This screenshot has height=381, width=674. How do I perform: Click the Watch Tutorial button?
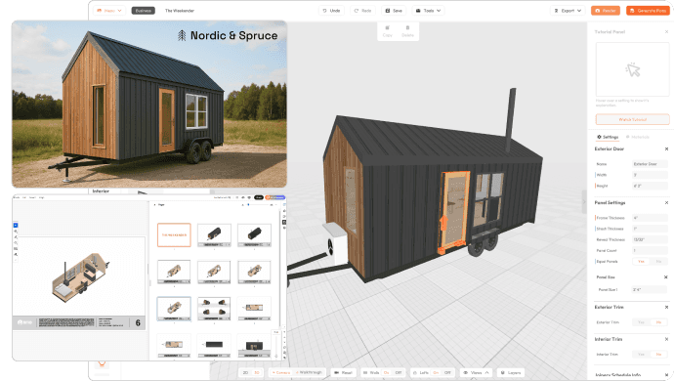pyautogui.click(x=632, y=119)
